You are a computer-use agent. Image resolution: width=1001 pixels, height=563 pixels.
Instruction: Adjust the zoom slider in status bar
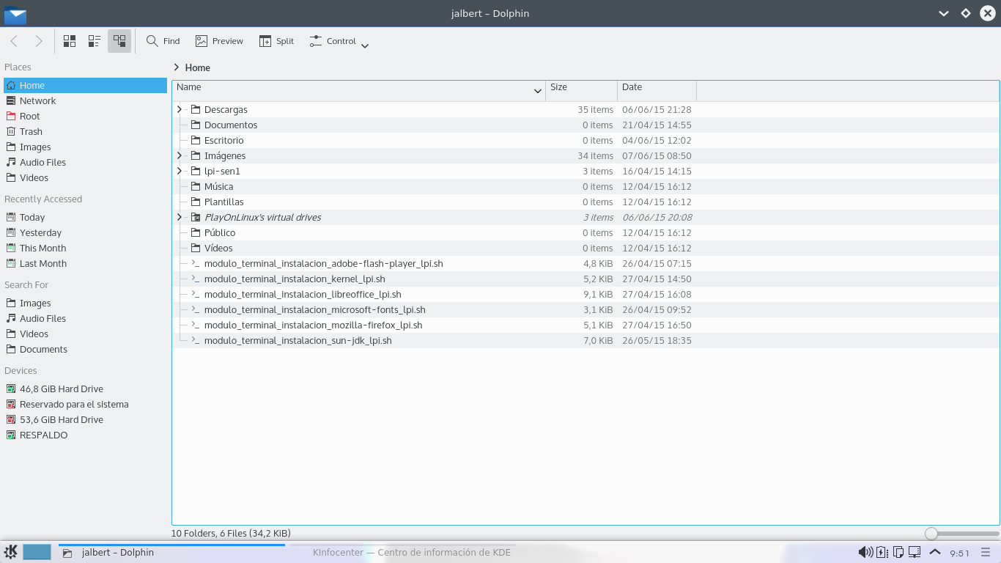click(931, 534)
